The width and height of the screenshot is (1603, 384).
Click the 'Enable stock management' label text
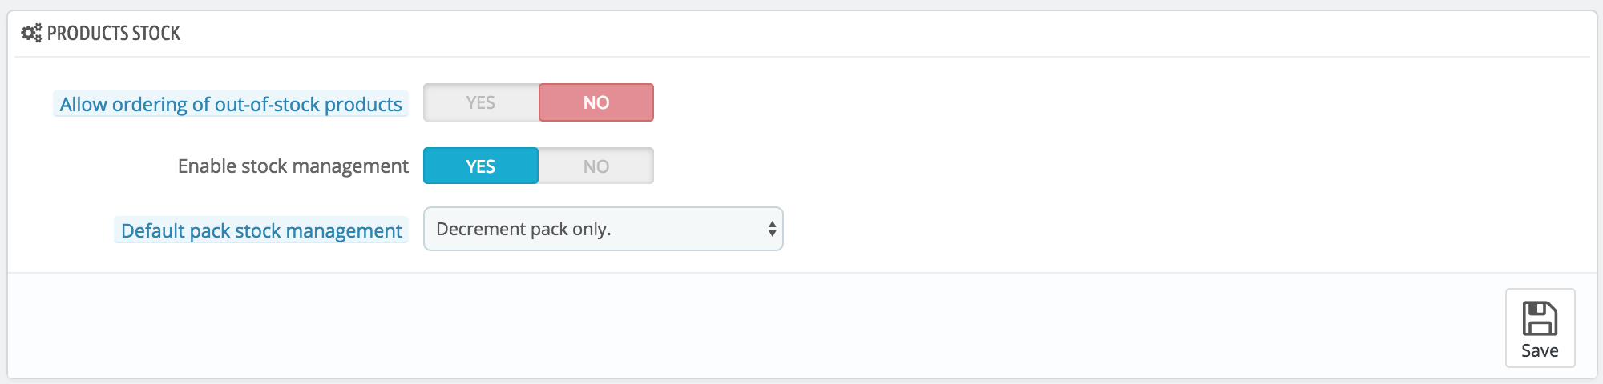293,166
